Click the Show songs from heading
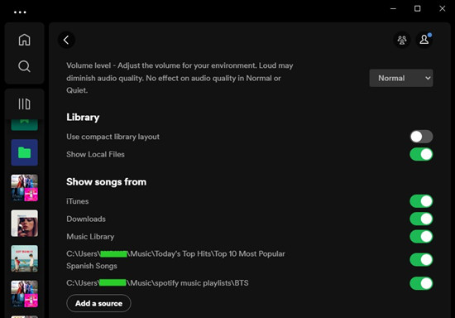The width and height of the screenshot is (455, 318). (x=106, y=182)
